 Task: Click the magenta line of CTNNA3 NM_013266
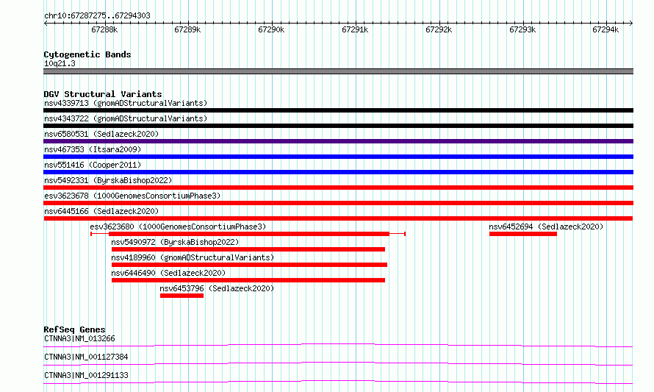[338, 345]
